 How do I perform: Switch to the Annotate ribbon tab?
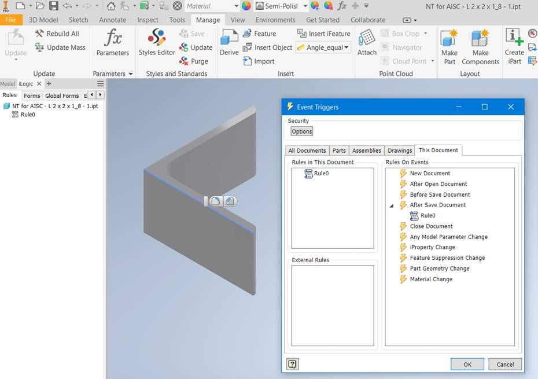point(113,20)
